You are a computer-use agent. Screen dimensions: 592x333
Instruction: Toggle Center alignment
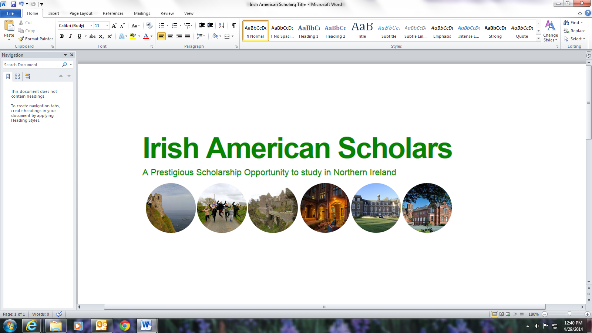click(x=170, y=36)
